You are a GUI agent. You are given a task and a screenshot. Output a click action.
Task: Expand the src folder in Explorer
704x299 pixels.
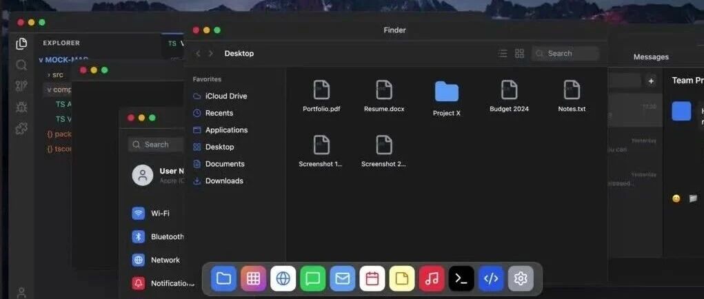click(57, 74)
